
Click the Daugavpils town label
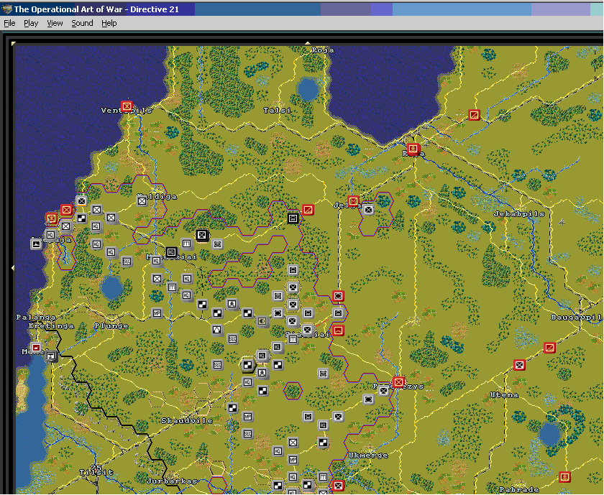click(x=576, y=317)
